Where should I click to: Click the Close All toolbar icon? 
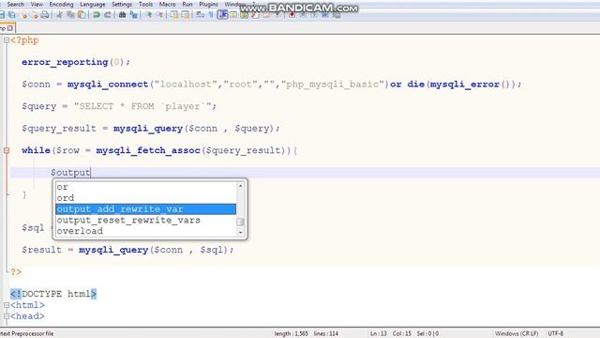(x=35, y=15)
